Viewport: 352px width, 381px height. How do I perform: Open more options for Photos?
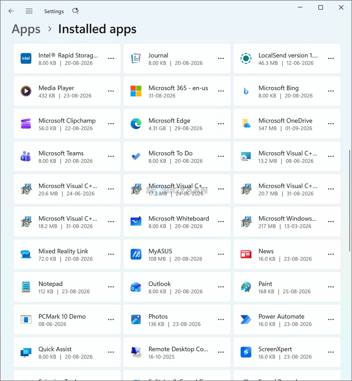221,320
